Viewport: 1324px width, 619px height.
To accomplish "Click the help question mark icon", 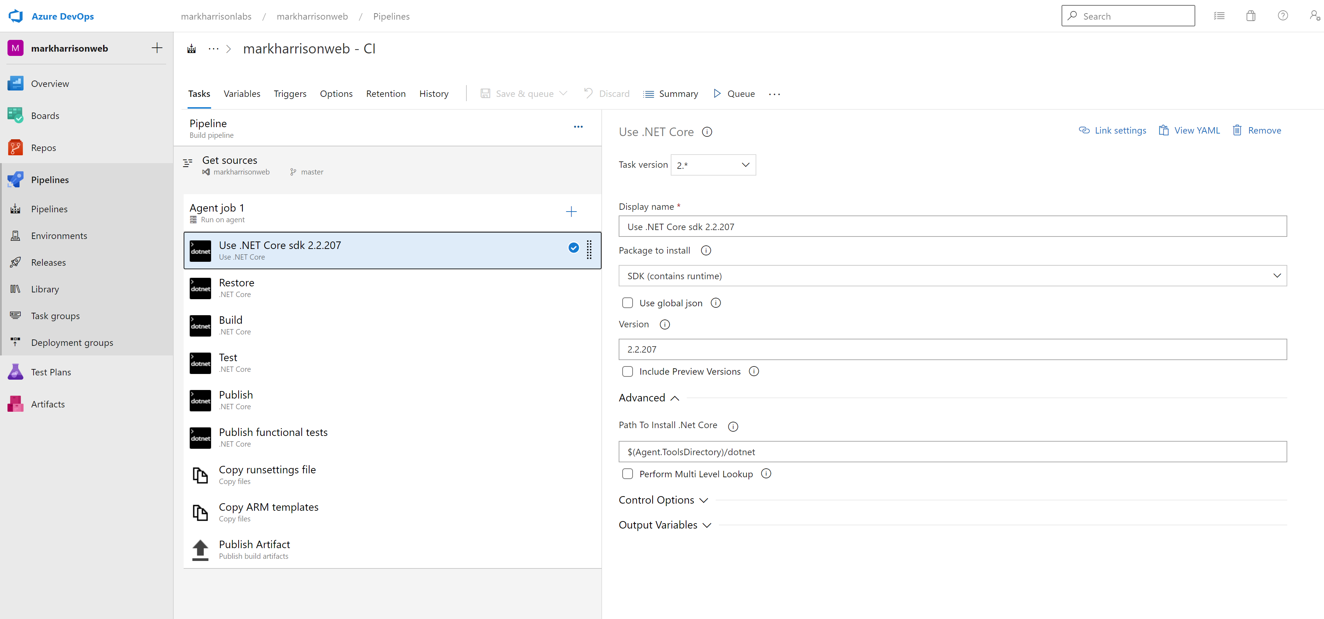I will 1283,16.
